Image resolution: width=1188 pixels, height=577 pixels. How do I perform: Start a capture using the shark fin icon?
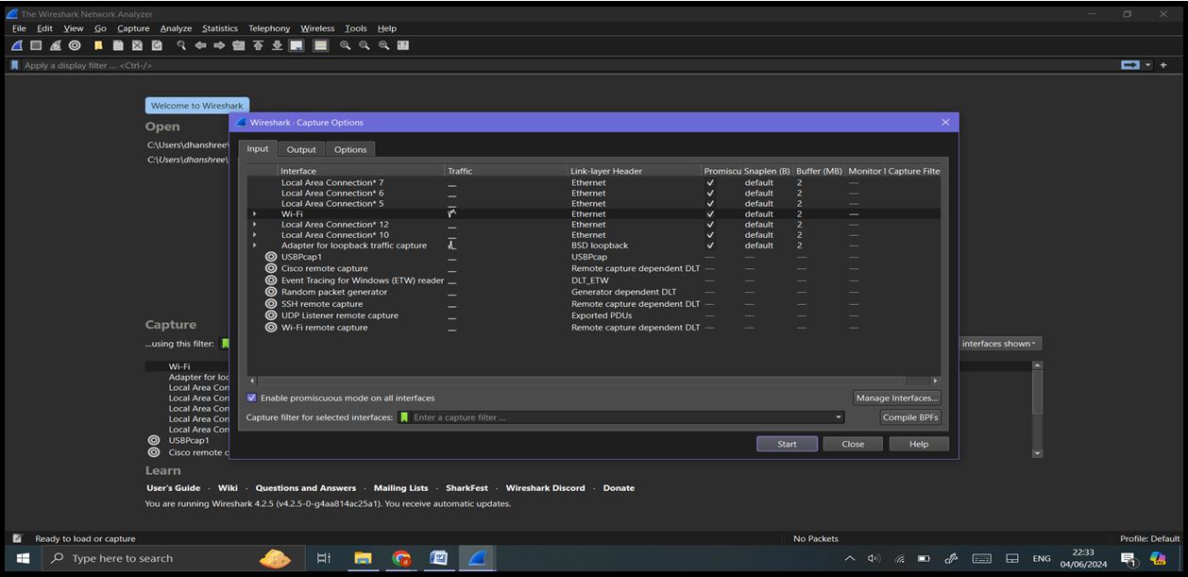click(x=15, y=44)
